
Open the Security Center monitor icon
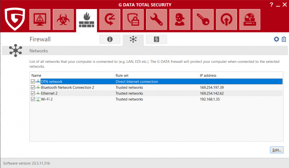(x=40, y=19)
